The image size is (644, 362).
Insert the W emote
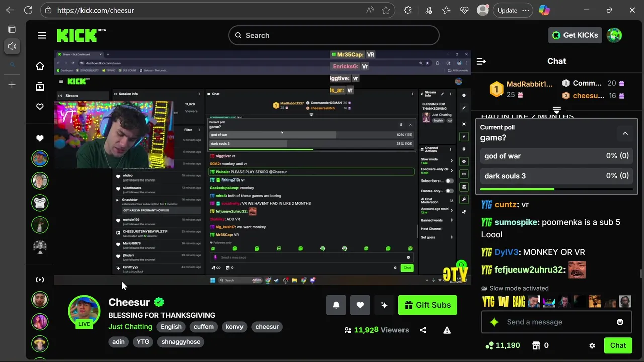coord(504,302)
